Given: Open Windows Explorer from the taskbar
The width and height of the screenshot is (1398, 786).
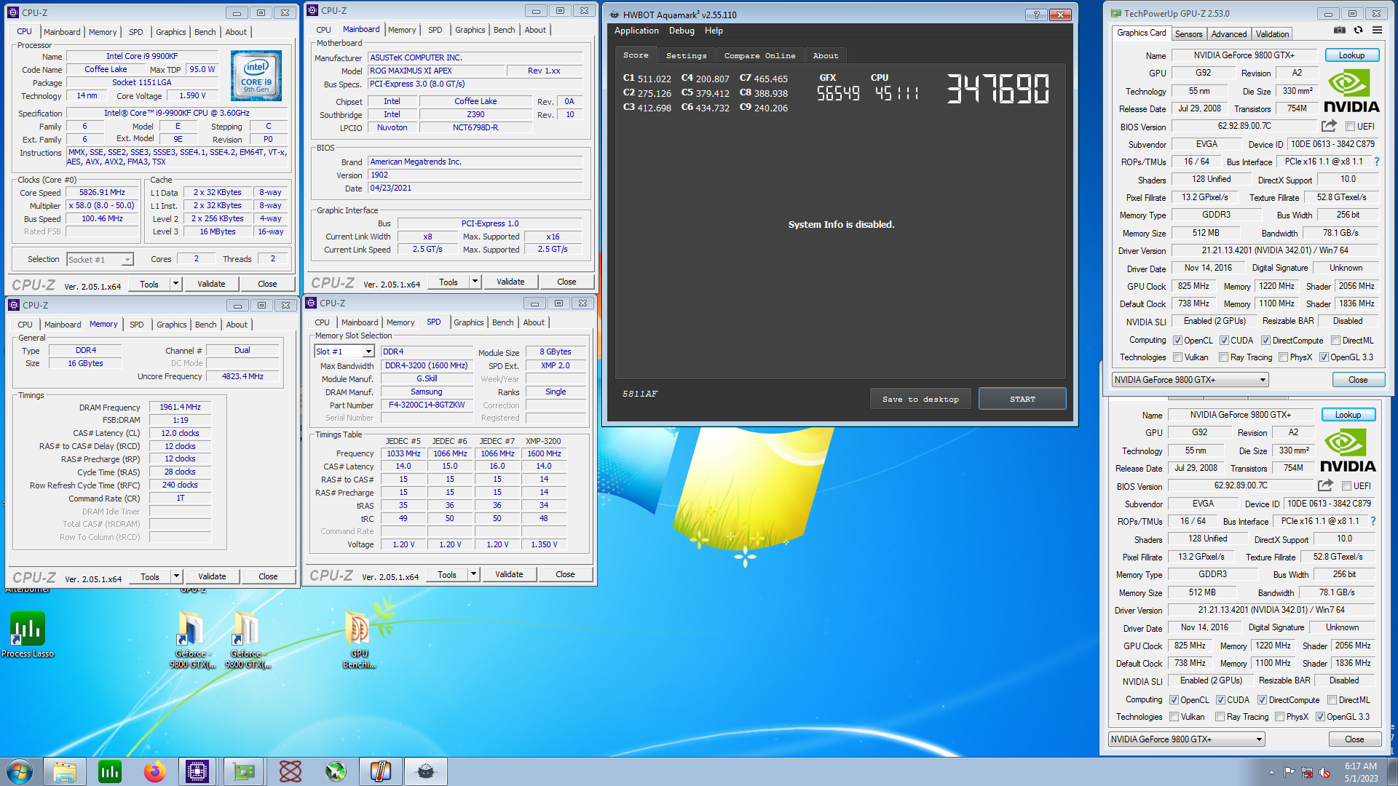Looking at the screenshot, I should (65, 771).
